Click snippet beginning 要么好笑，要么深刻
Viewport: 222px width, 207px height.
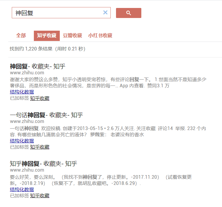[101, 180]
